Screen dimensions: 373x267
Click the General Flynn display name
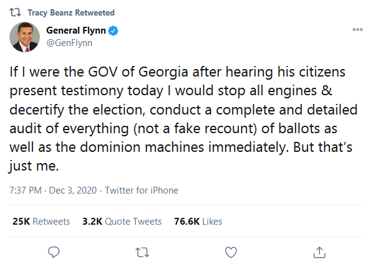(76, 30)
